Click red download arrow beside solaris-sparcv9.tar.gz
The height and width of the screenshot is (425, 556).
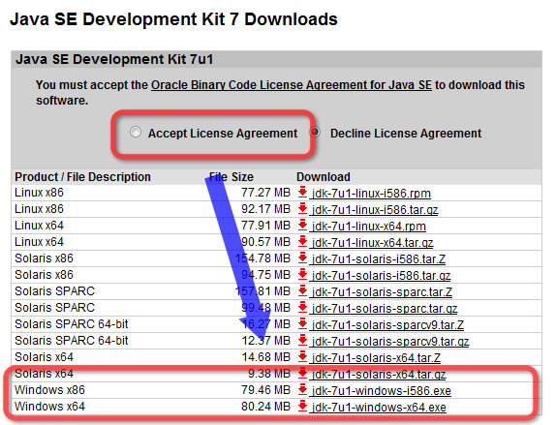pyautogui.click(x=302, y=340)
